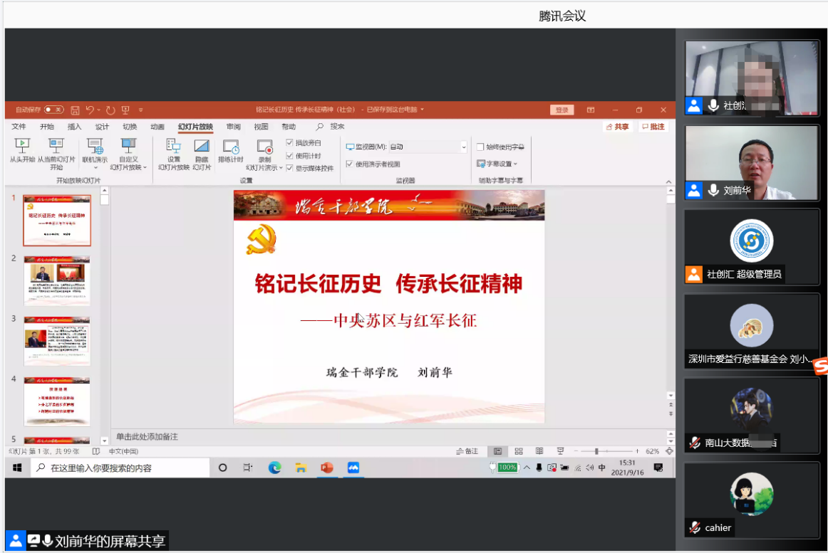
Task: Uncheck 使用演示者视图 checkbox
Action: pos(349,164)
